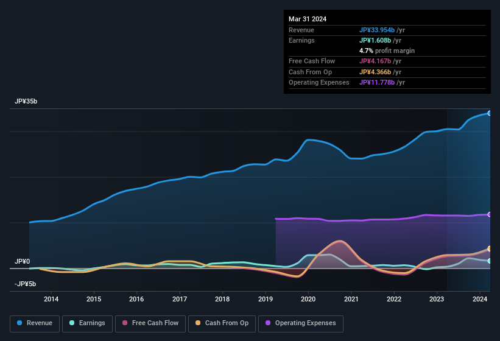Viewport: 500px width, 341px height.
Task: Click the 2023 x-axis label
Action: 437,299
